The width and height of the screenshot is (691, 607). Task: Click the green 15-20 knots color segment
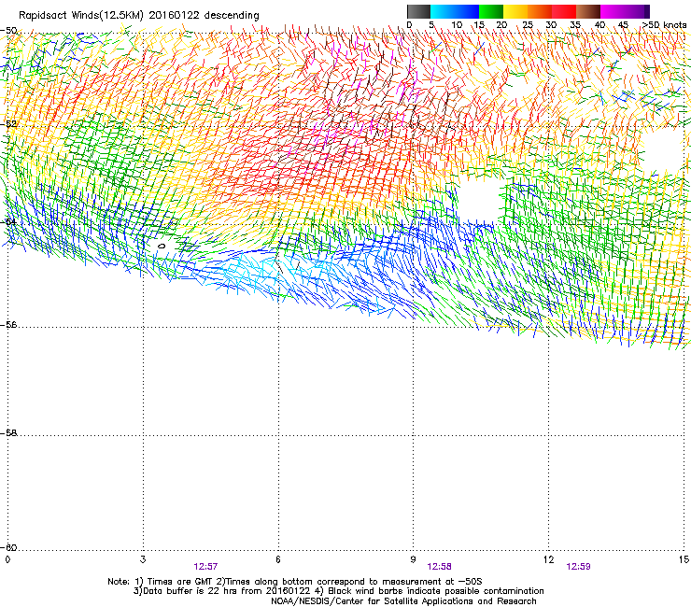coord(491,11)
